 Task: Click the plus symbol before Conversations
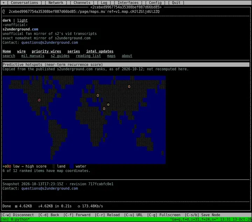[3, 2]
